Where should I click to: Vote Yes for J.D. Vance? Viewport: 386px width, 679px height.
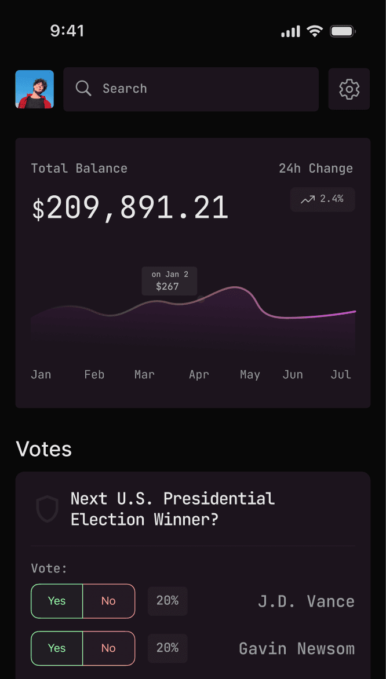[57, 601]
